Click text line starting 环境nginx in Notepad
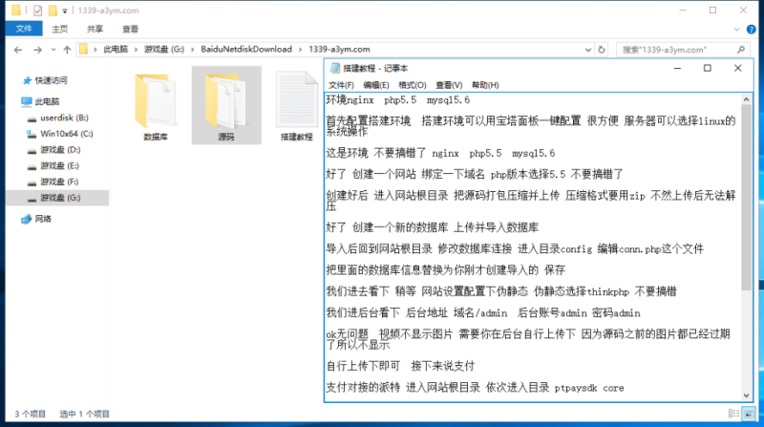 [x=398, y=100]
